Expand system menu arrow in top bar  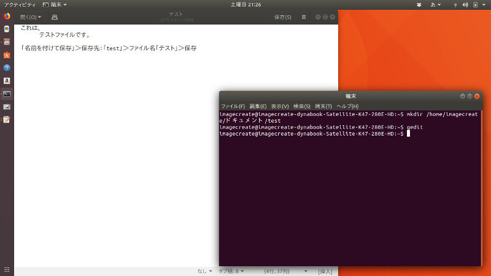[484, 5]
